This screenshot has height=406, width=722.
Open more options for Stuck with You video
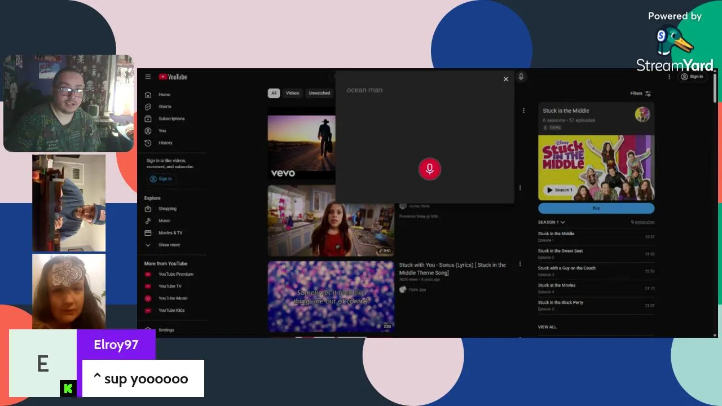point(520,264)
